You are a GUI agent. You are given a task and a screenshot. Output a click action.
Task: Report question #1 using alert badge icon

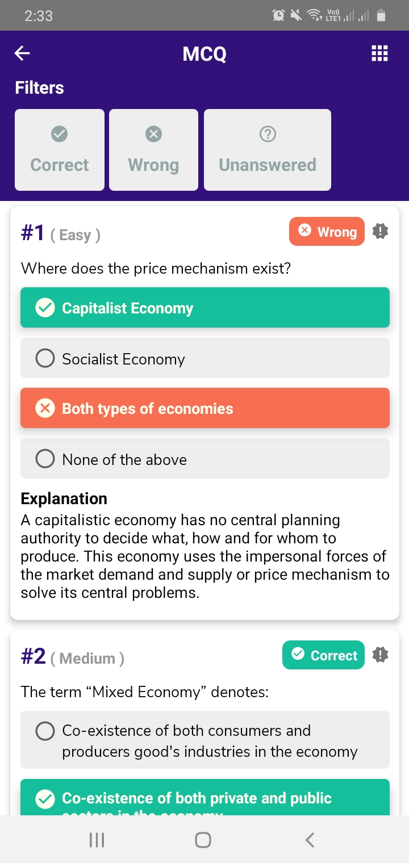[380, 231]
